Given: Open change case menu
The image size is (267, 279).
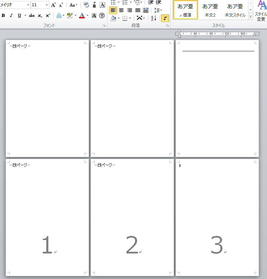Looking at the screenshot, I should point(73,5).
